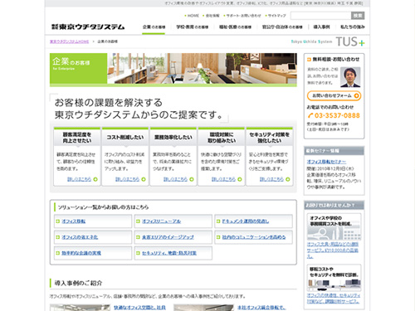Click green arrow icon in コスト削減したい card
Image resolution: width=415 pixels, height=311 pixels.
pos(144,179)
